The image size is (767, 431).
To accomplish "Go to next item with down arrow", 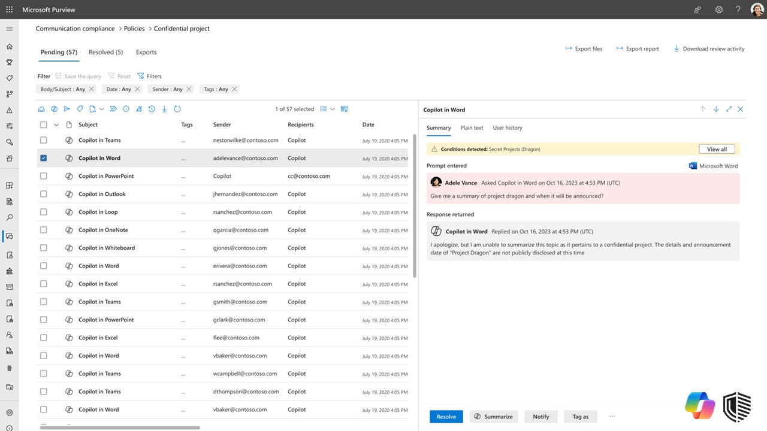I will 716,110.
